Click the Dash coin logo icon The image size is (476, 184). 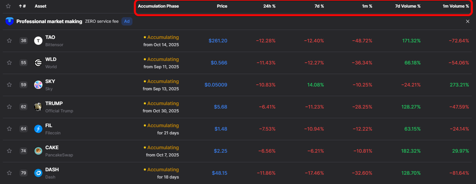coord(38,173)
